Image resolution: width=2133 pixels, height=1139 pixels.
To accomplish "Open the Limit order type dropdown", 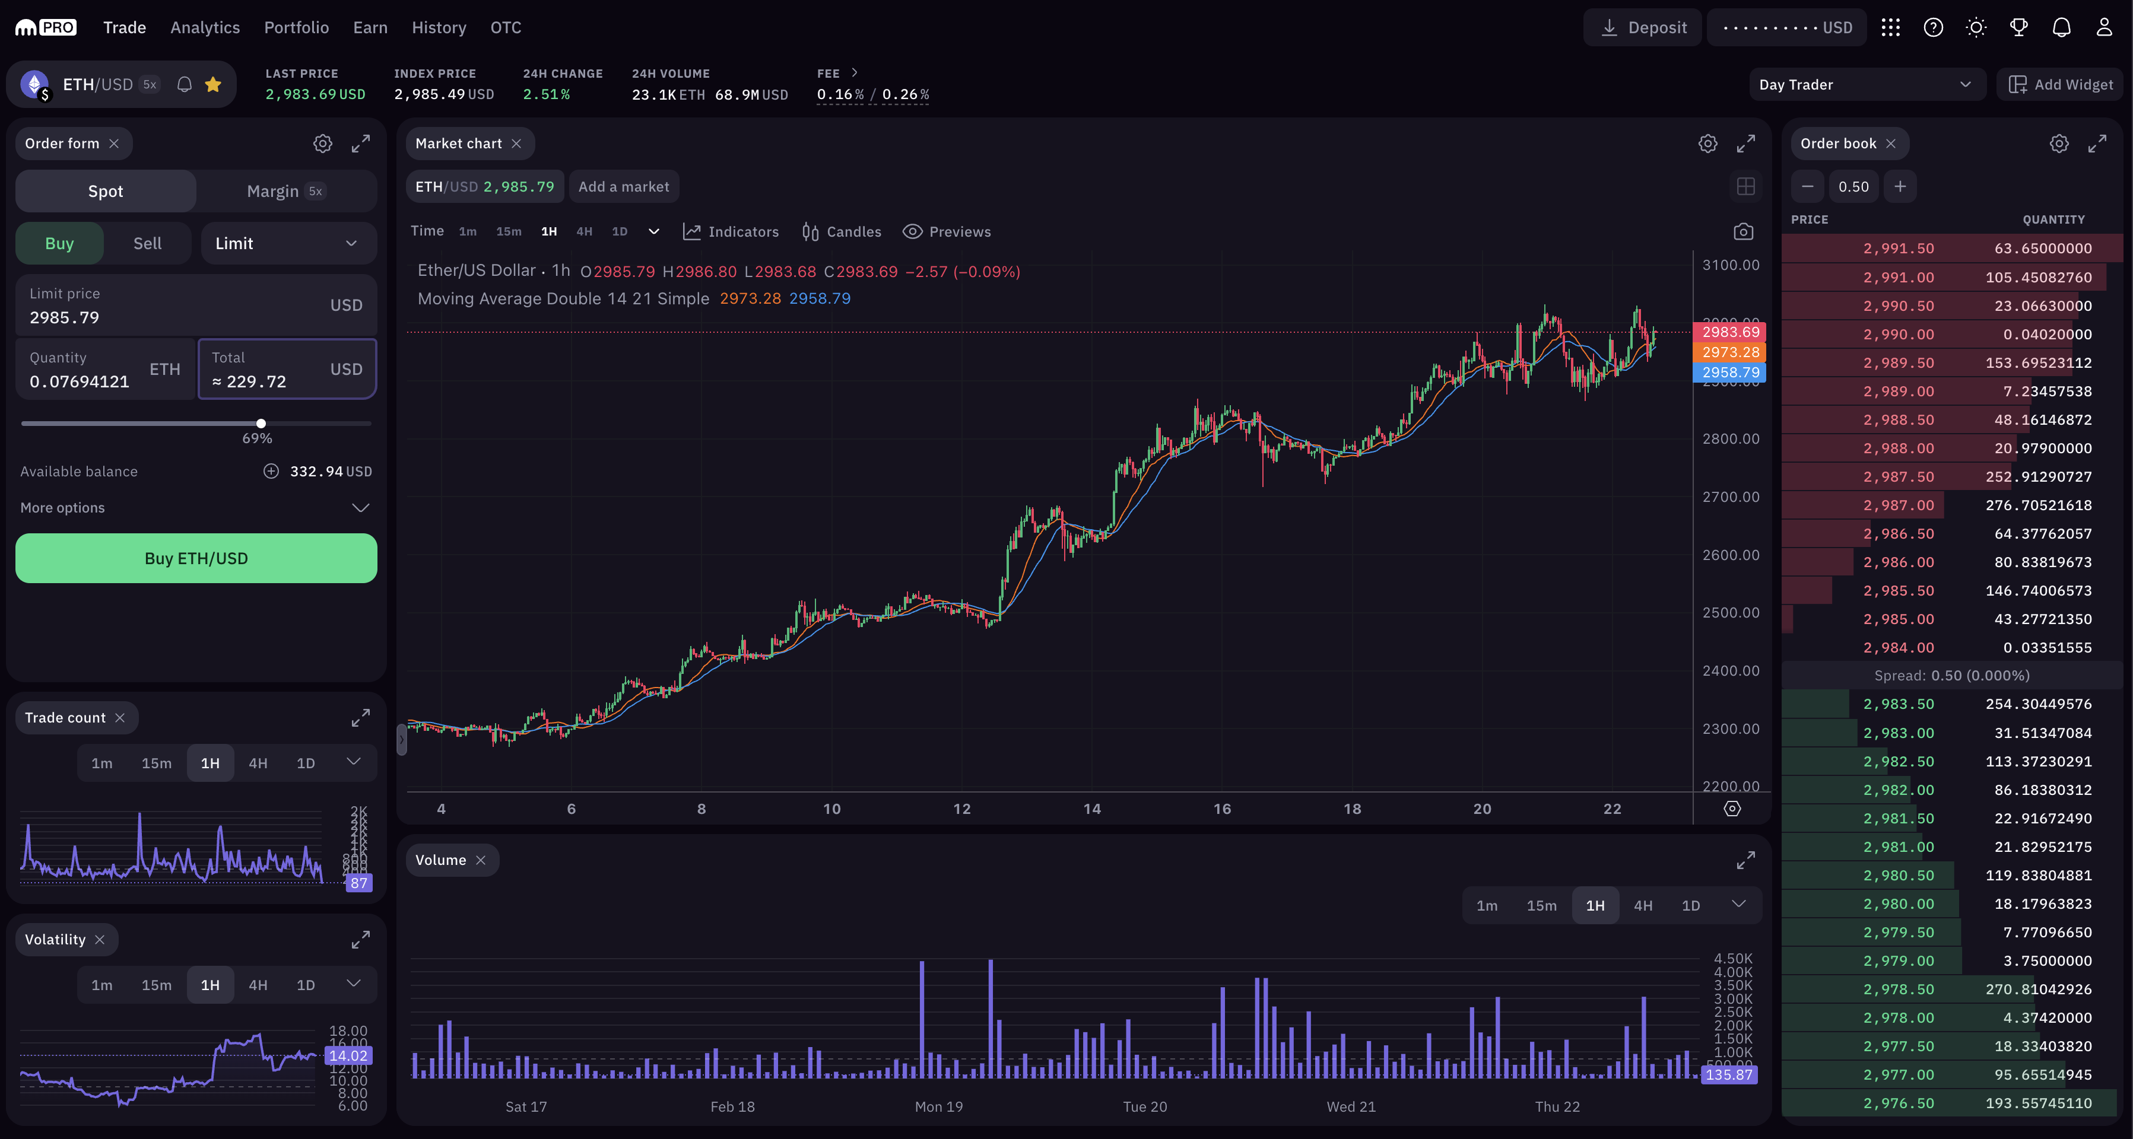I will point(288,243).
